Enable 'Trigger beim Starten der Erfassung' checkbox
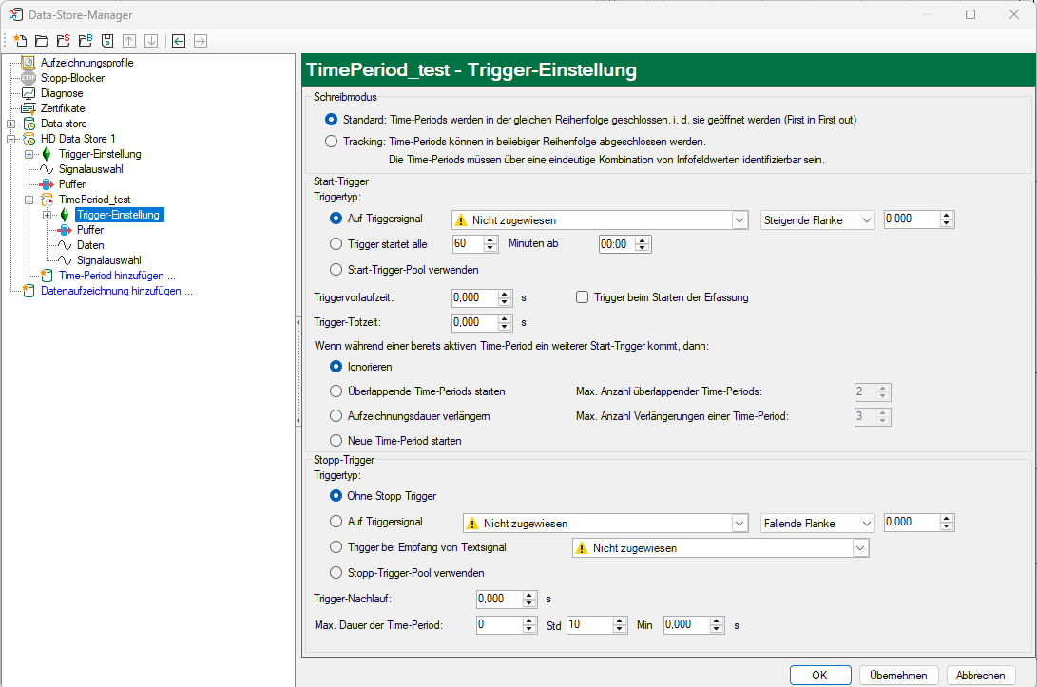The width and height of the screenshot is (1037, 687). tap(582, 297)
